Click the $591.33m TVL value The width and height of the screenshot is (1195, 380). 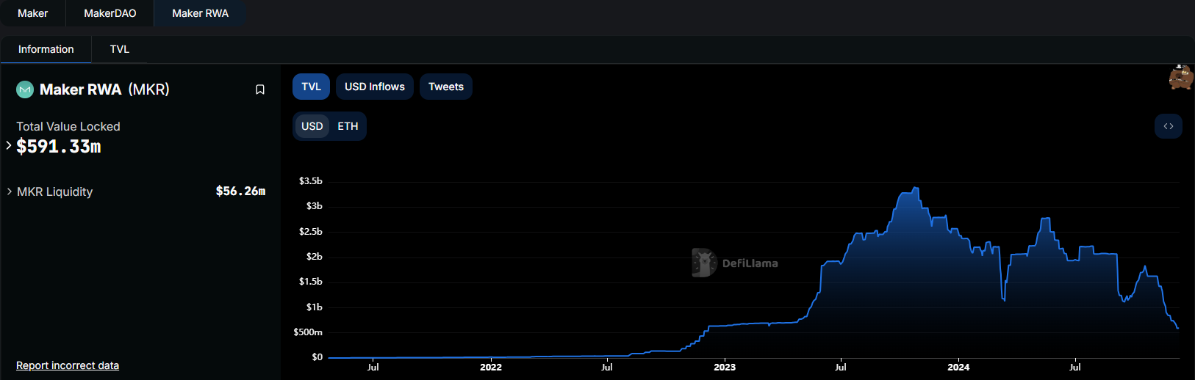[59, 147]
